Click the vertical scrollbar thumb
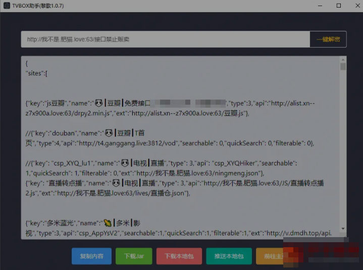Screen dimensions: 363x270 click(x=343, y=67)
